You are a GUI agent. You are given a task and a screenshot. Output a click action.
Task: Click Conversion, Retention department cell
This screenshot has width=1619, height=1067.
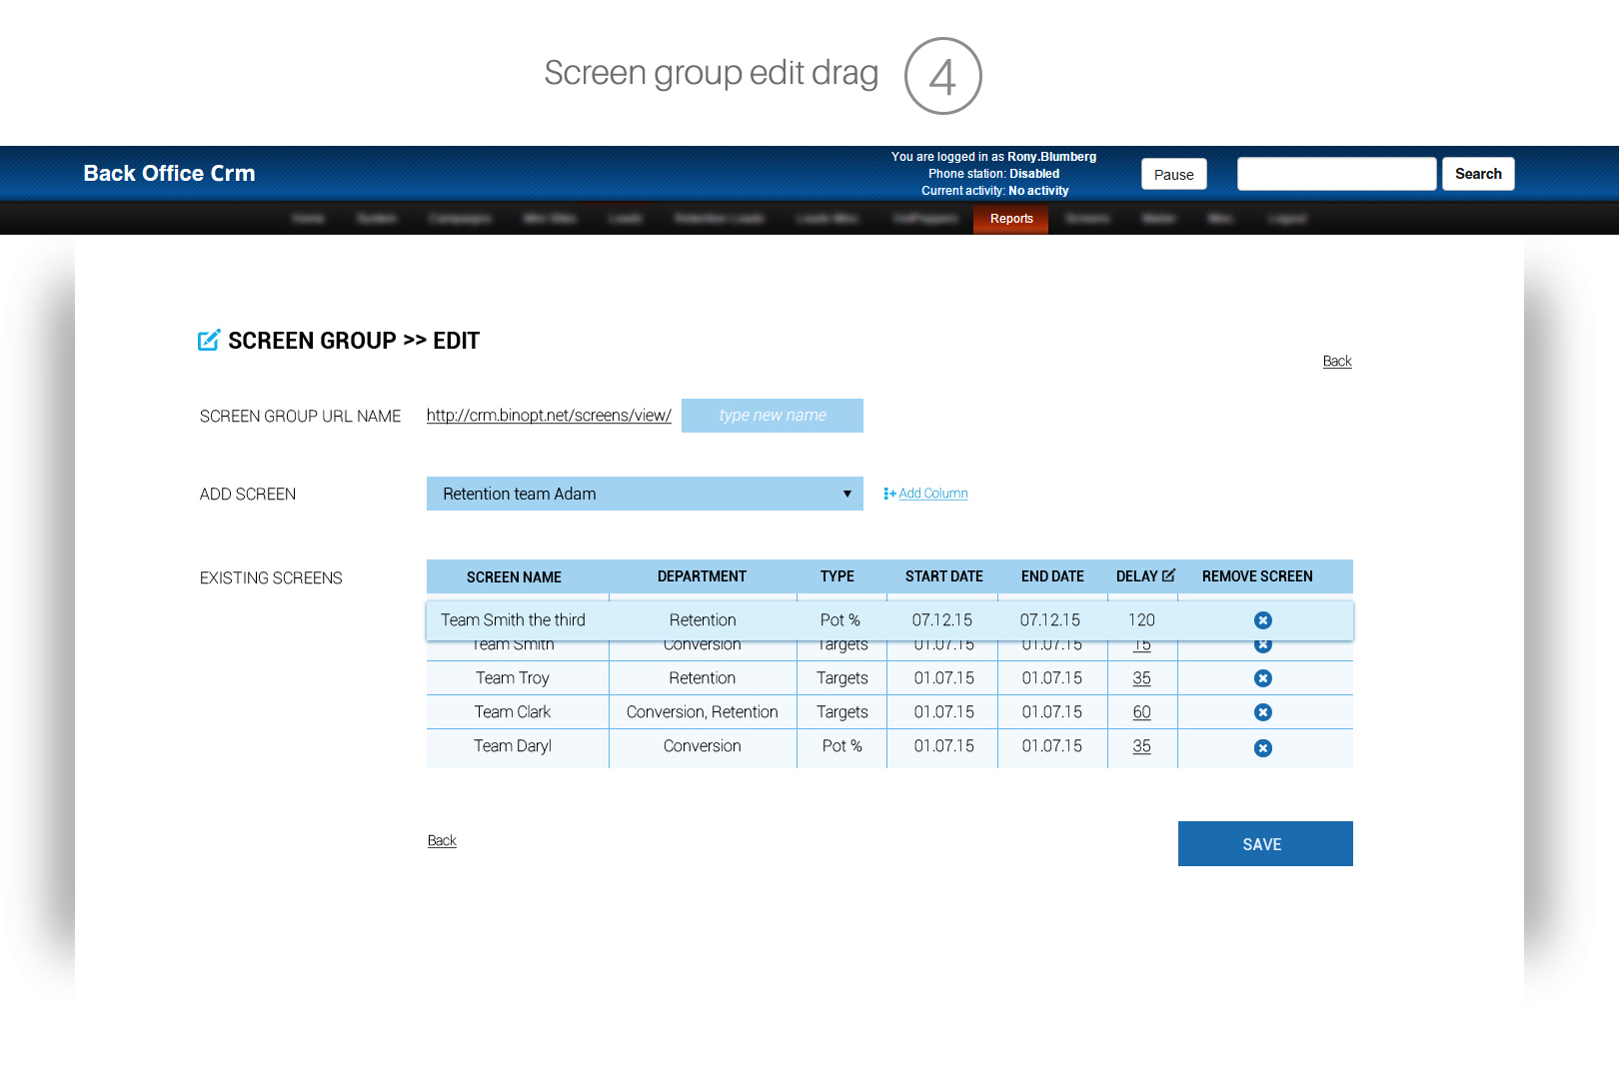(x=703, y=712)
